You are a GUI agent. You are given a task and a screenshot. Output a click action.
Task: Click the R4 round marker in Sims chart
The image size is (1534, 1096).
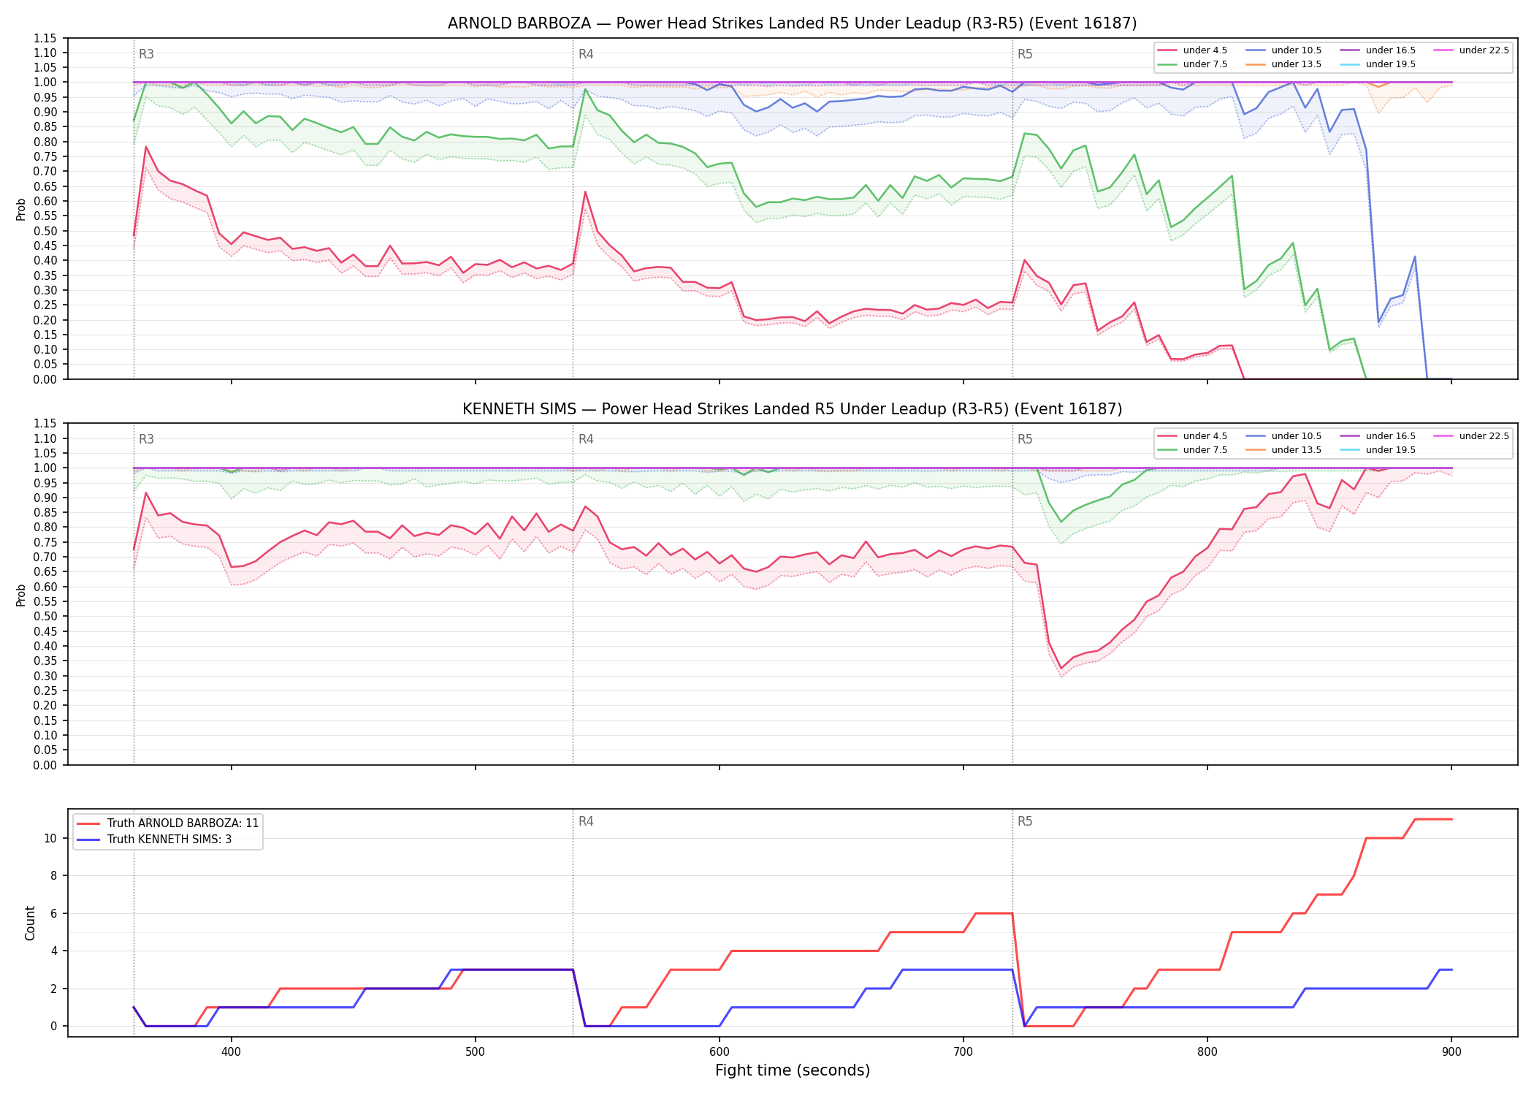[586, 439]
